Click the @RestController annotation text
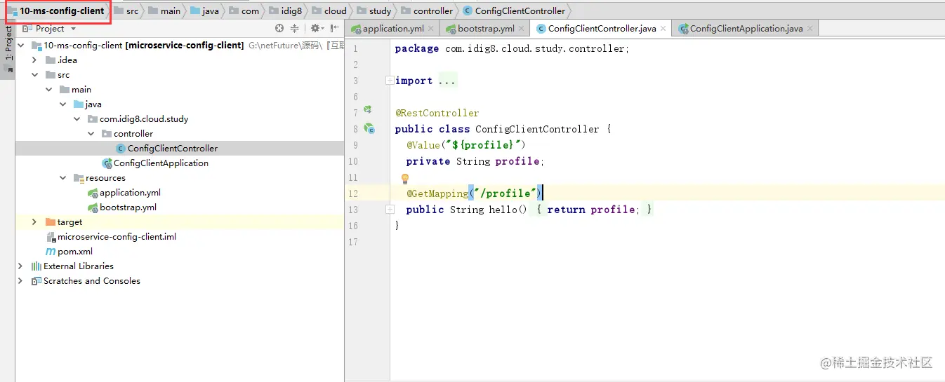This screenshot has height=382, width=945. click(437, 113)
